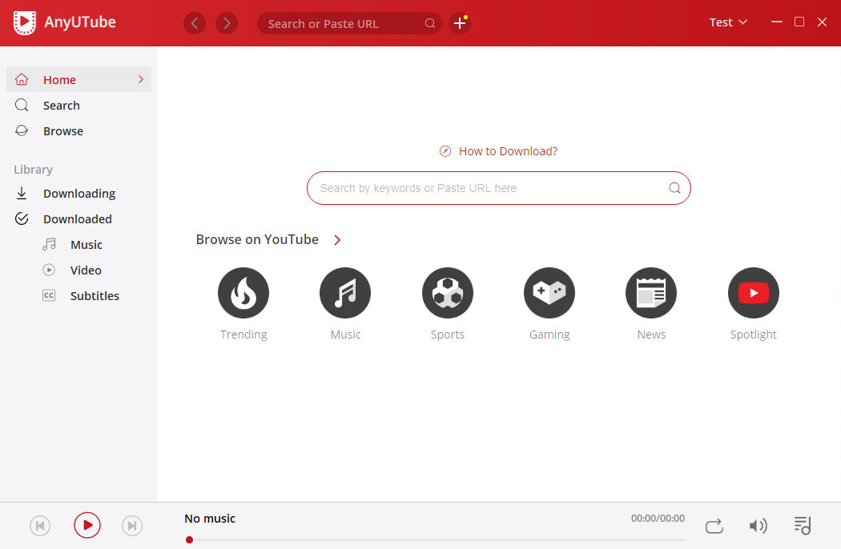
Task: Click the How to Download? link
Action: point(508,151)
